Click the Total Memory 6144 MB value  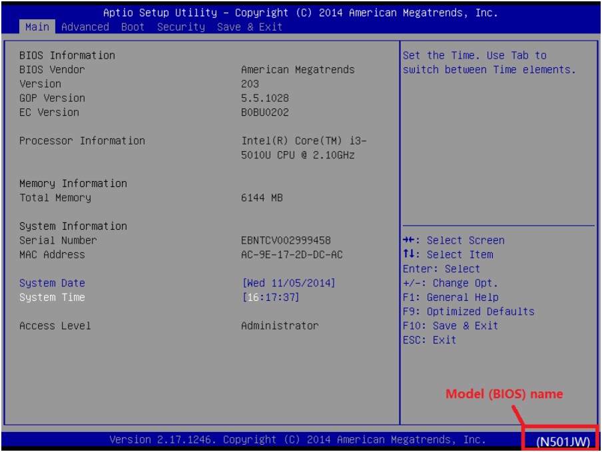pyautogui.click(x=262, y=198)
